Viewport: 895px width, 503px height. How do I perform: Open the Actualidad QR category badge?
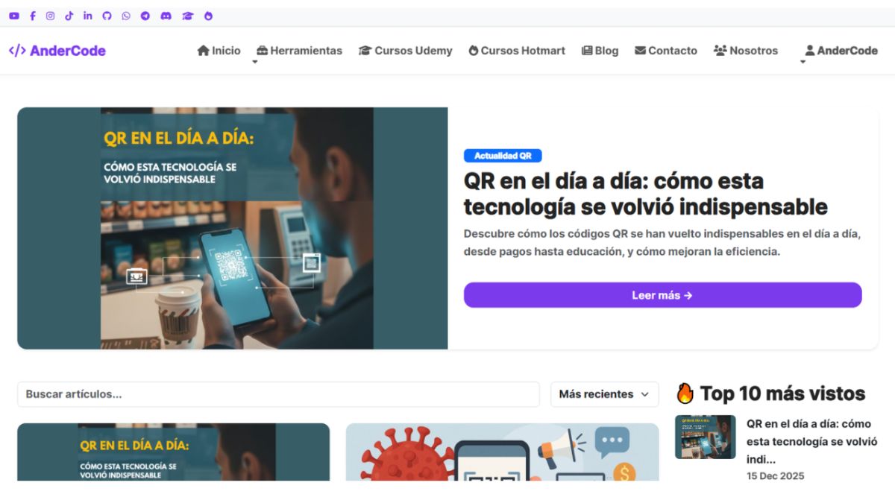tap(503, 156)
